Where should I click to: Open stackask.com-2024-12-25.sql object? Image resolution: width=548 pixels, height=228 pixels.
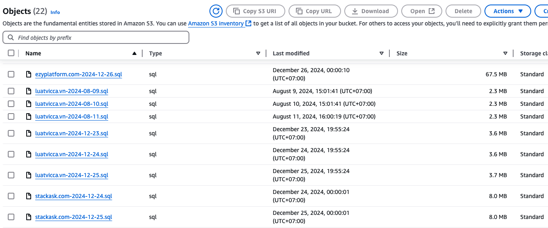74,217
